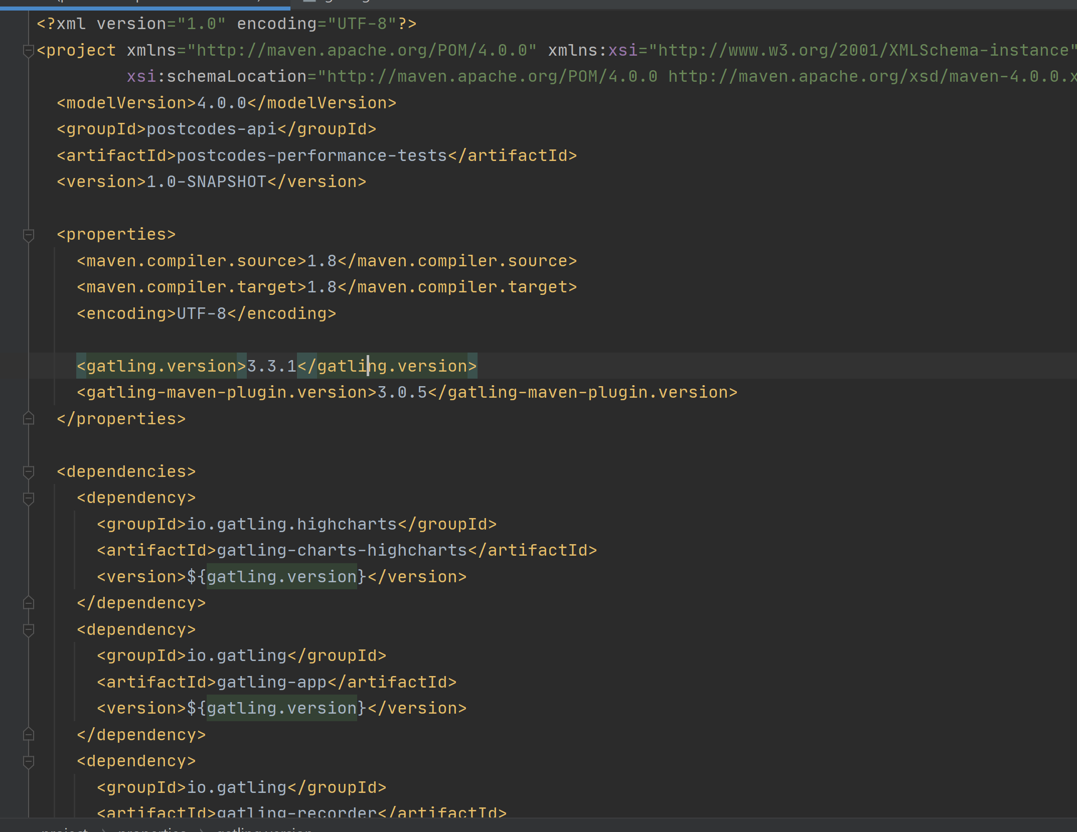Collapse the second dependency block

pyautogui.click(x=28, y=629)
